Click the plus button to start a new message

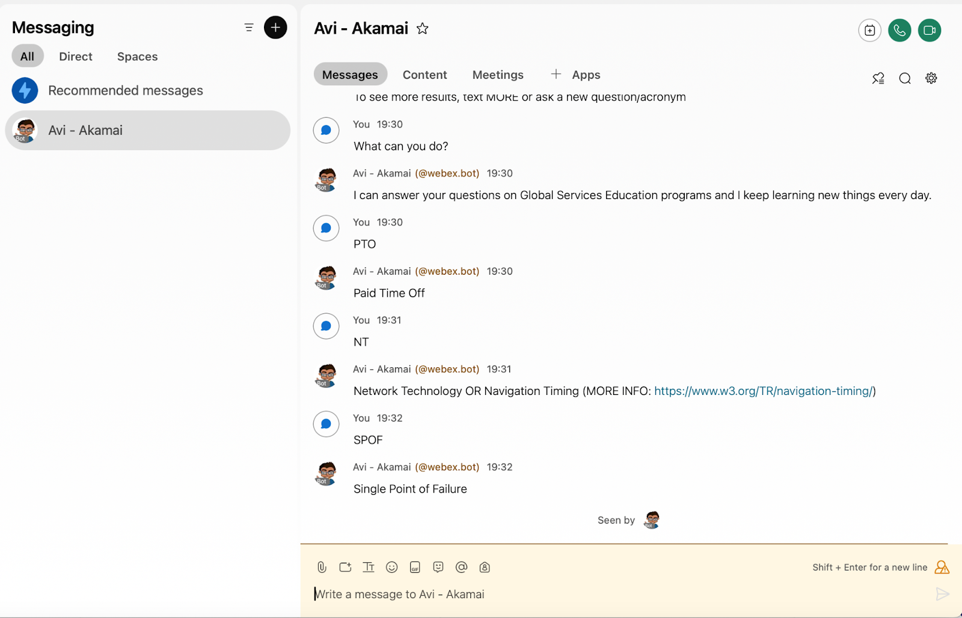point(275,28)
